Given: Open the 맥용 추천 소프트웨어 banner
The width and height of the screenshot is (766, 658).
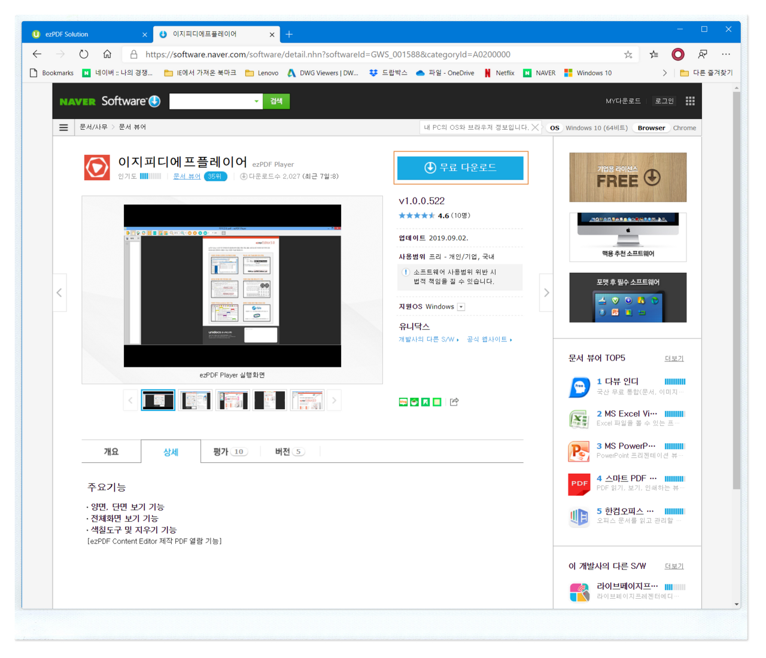Looking at the screenshot, I should 628,237.
